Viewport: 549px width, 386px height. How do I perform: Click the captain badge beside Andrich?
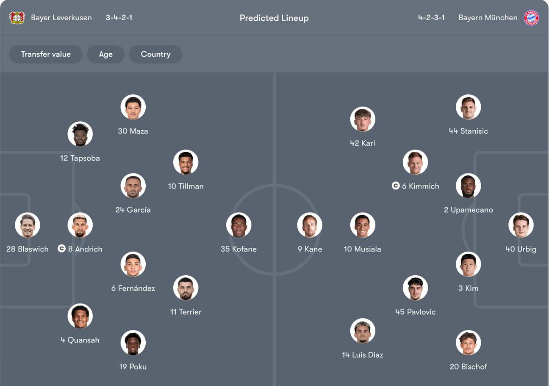pyautogui.click(x=61, y=249)
